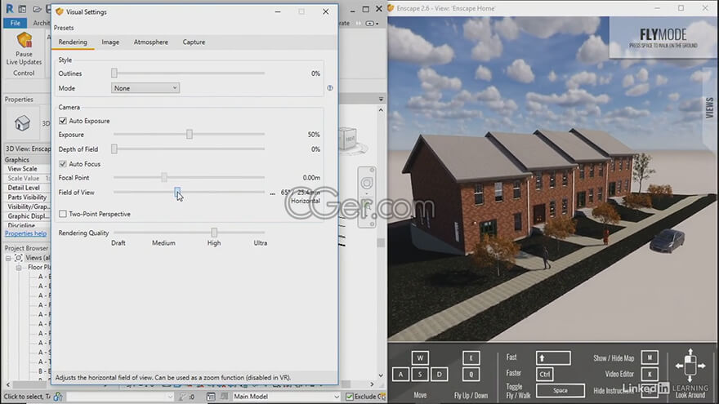Click the Field of View slider handle

pos(177,193)
